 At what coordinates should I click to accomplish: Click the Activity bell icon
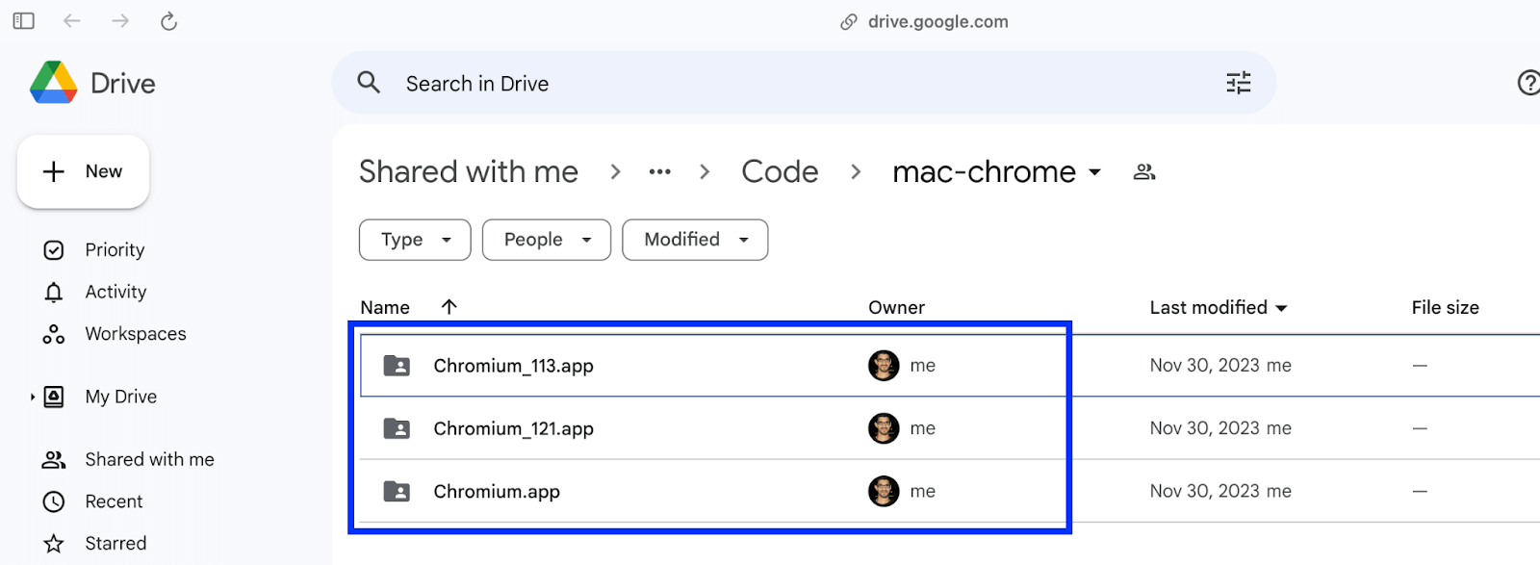(54, 292)
